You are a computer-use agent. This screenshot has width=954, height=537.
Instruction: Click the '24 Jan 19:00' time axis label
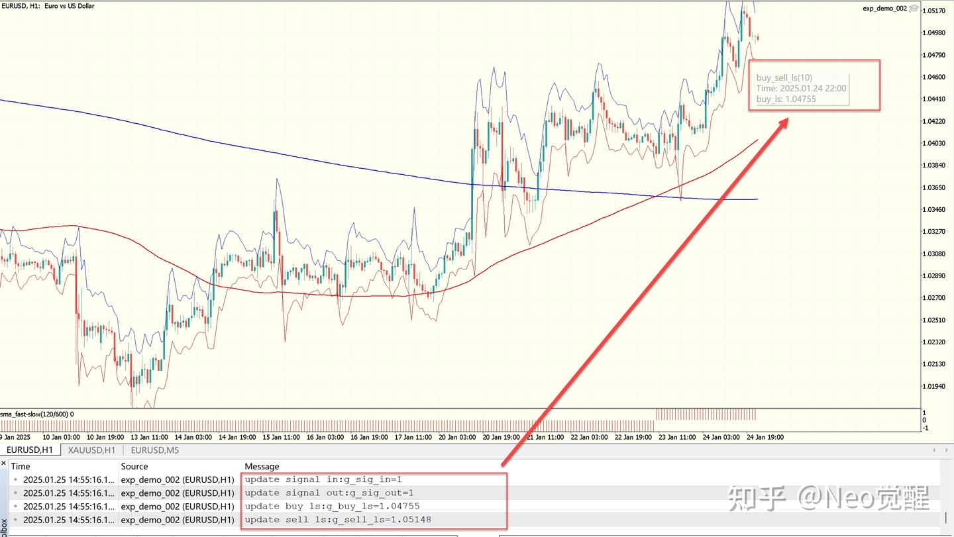click(765, 437)
